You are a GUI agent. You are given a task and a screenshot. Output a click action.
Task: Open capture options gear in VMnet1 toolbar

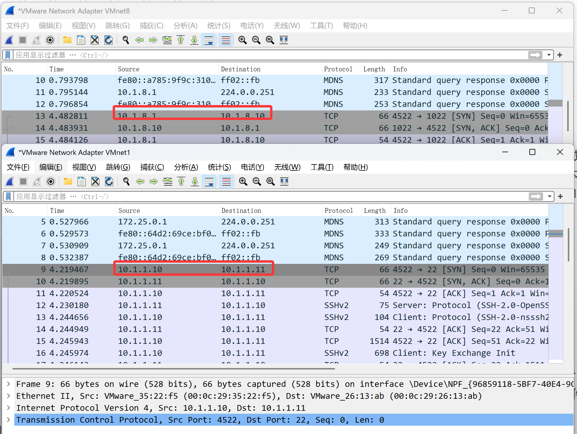51,181
